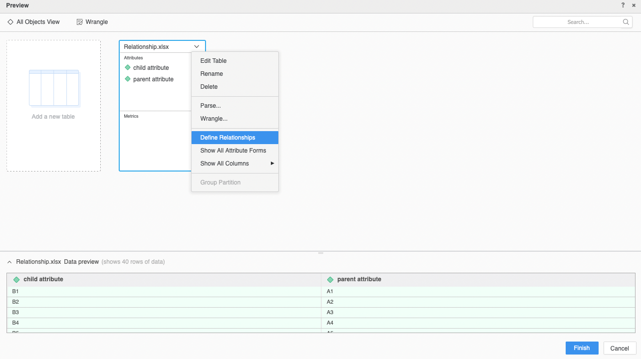Click parent attribute column header icon in preview
This screenshot has width=641, height=359.
click(330, 280)
